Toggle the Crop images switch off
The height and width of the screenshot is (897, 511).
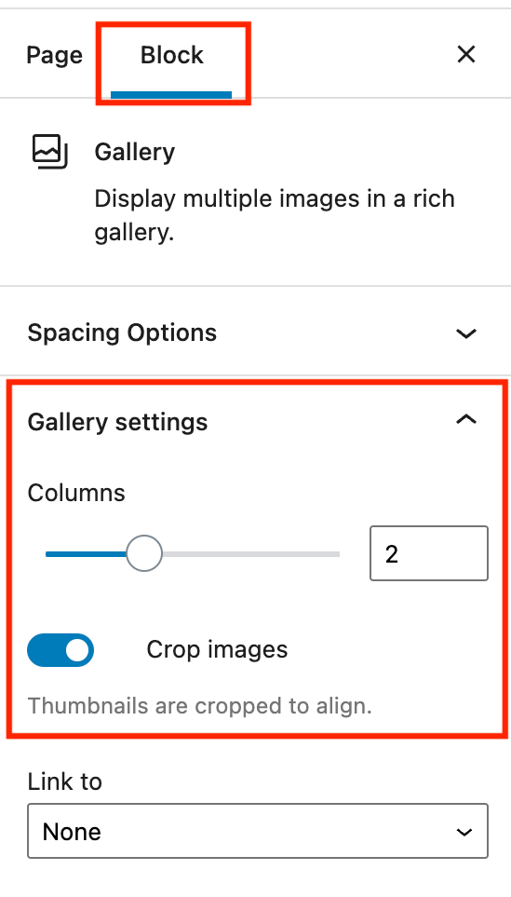pos(61,650)
